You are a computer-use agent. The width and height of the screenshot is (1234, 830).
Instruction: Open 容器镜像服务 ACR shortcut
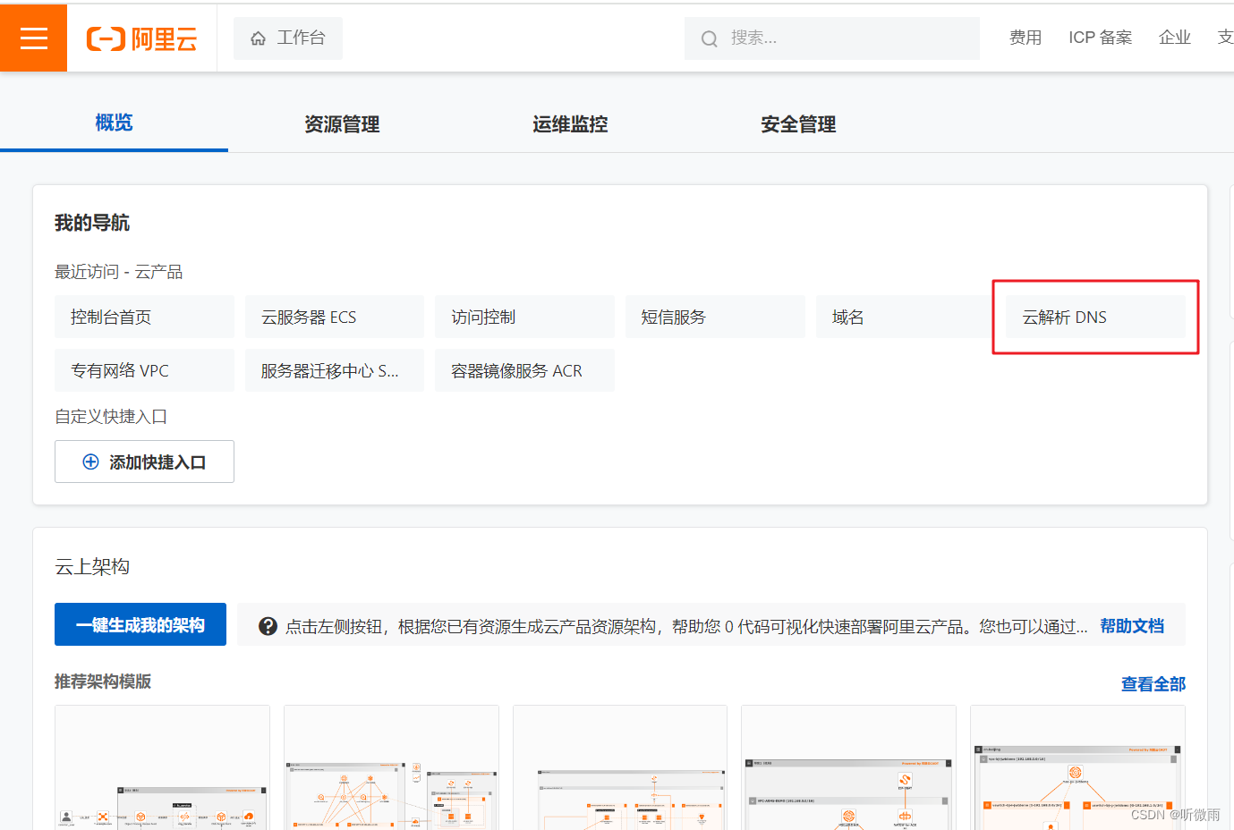point(524,370)
